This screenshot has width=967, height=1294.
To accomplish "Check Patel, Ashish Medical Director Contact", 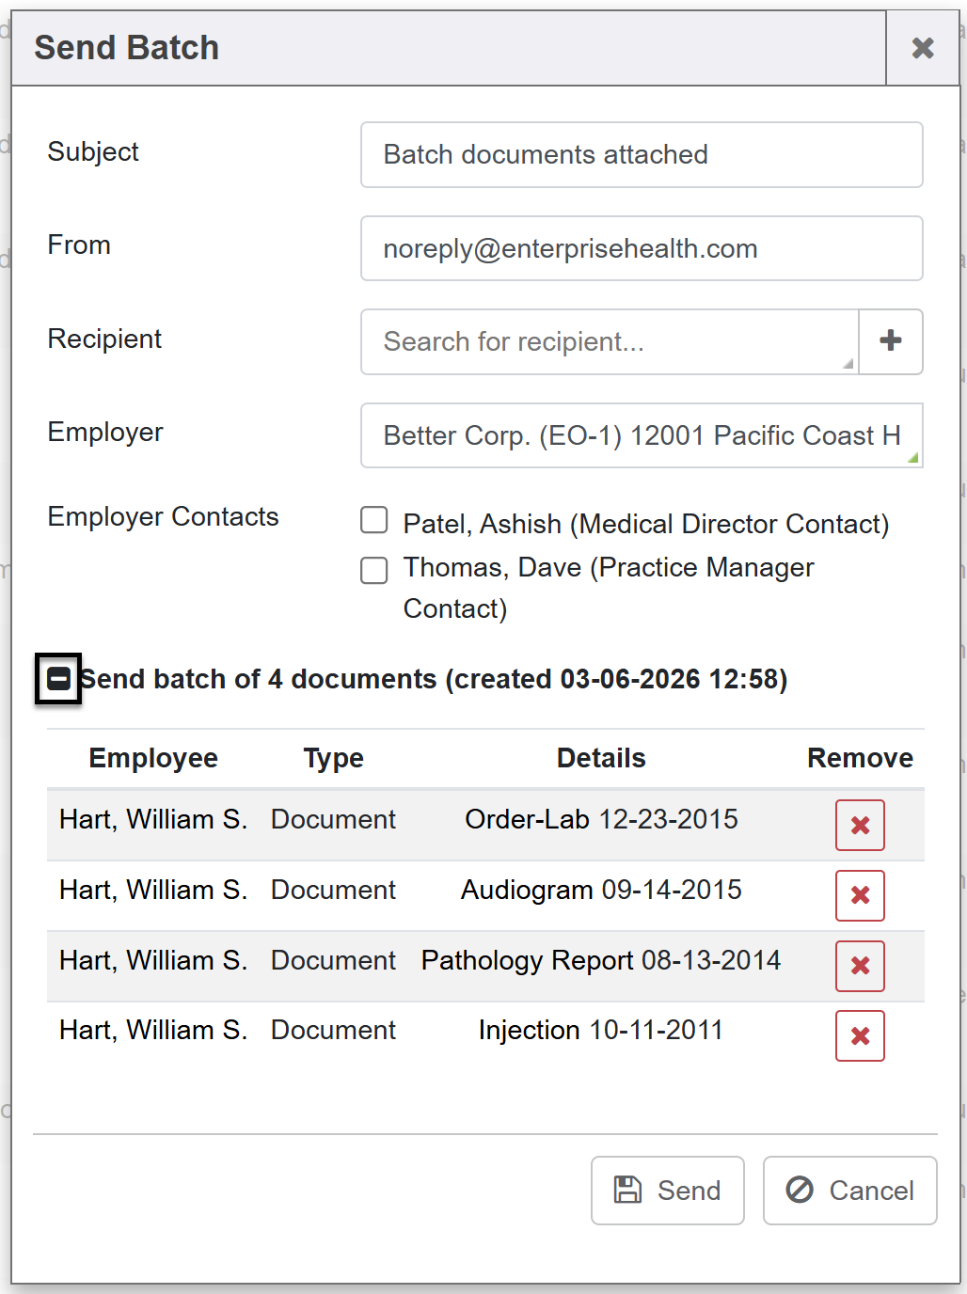I will click(x=374, y=520).
